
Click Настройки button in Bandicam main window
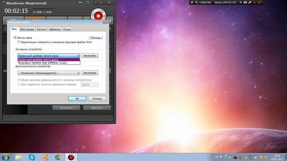click(x=66, y=108)
